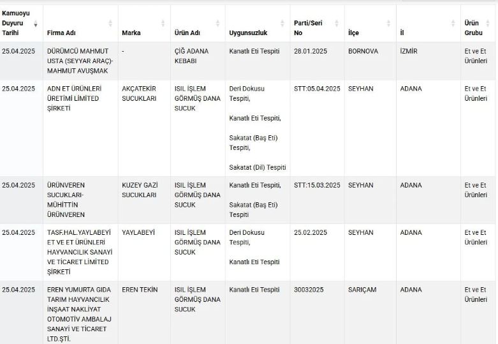
Task: Click ADANA province in EREN TEKİN row
Action: [411, 290]
